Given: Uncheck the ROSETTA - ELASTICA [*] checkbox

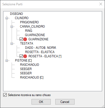Looking at the screenshot, I should click(x=21, y=56).
